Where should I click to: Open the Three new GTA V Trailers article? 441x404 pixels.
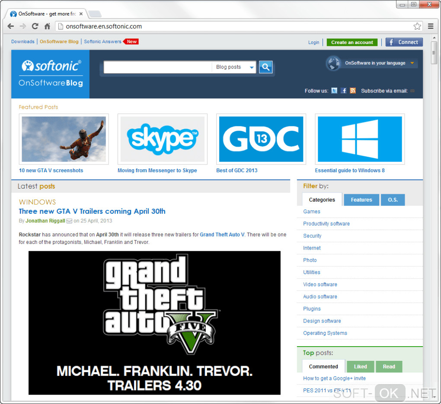pyautogui.click(x=92, y=211)
